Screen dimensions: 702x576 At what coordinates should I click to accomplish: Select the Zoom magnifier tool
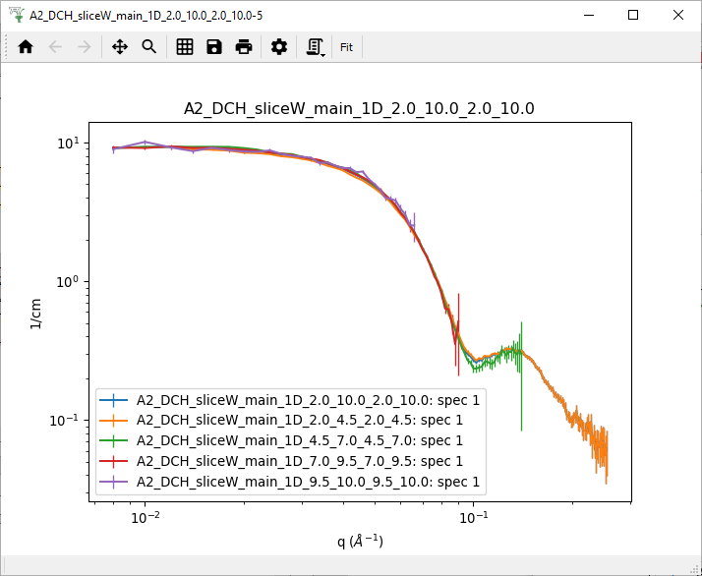pyautogui.click(x=149, y=46)
